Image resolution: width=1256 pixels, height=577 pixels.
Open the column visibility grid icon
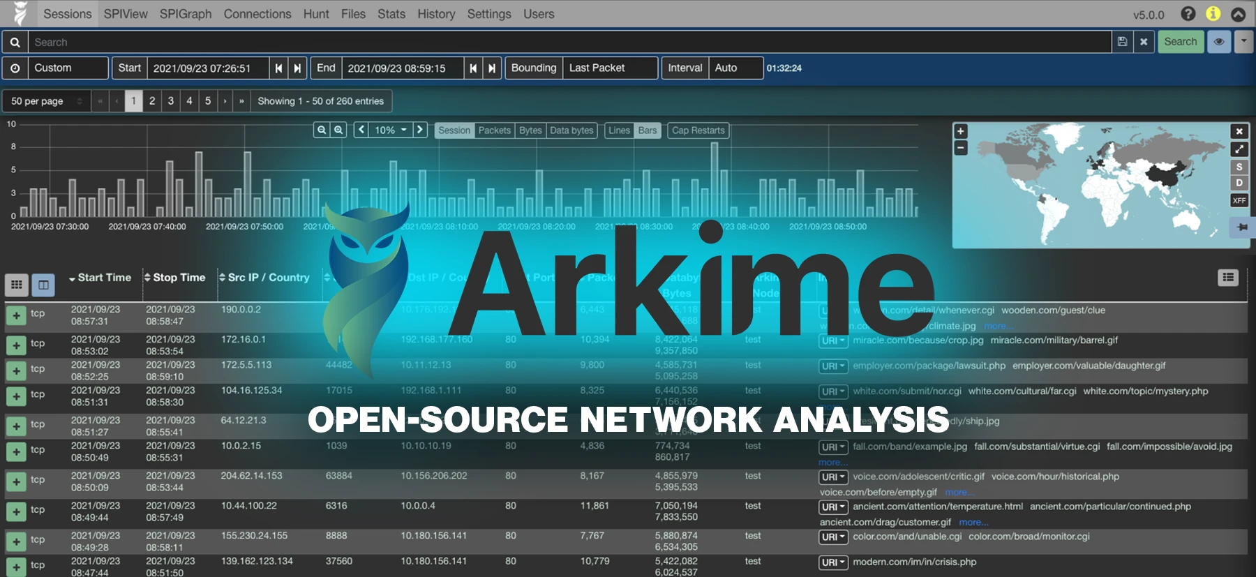17,285
